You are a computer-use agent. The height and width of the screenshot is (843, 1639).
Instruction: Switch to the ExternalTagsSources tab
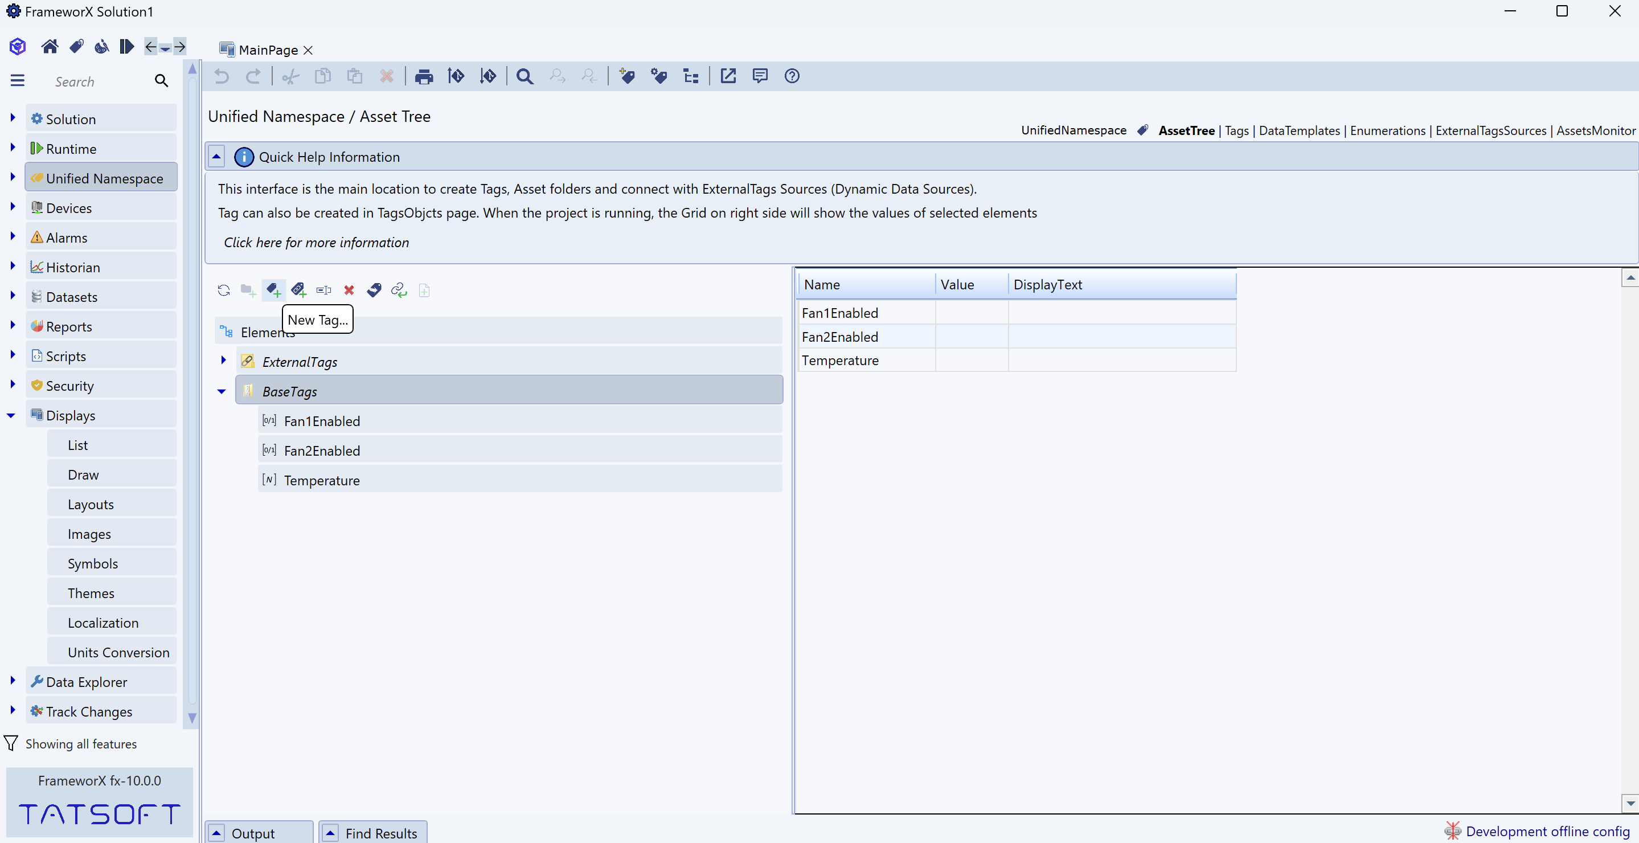pos(1491,130)
